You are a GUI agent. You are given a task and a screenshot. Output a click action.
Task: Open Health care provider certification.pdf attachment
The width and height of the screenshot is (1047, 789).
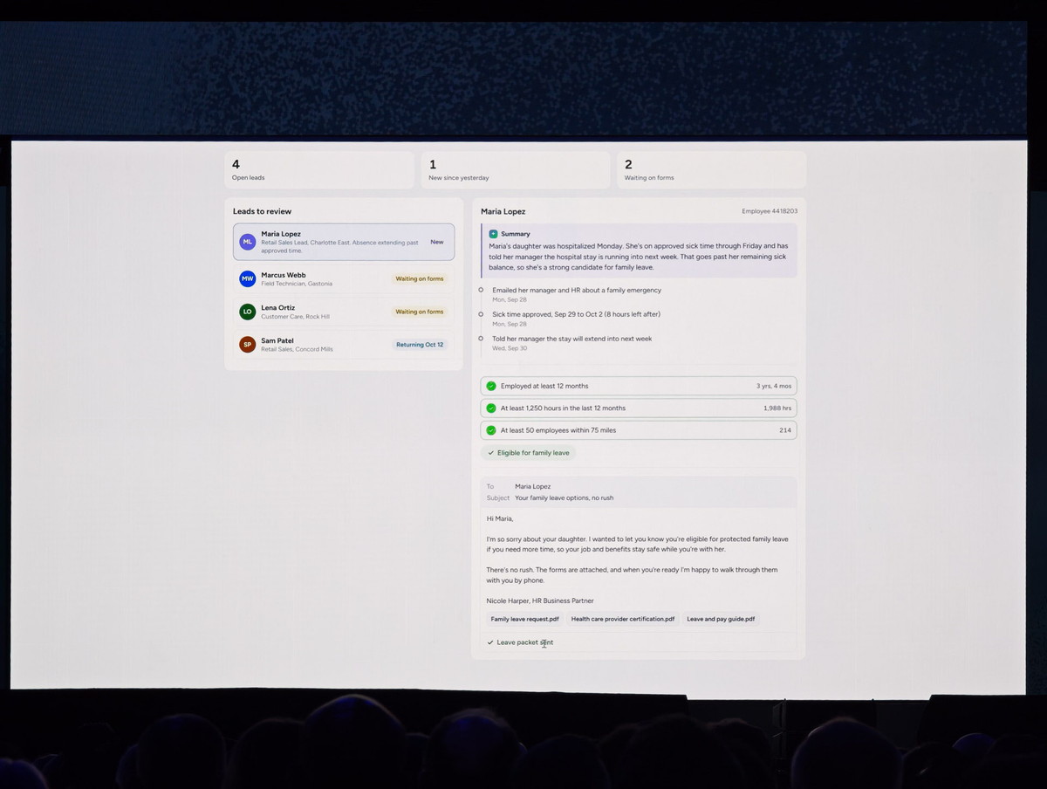click(623, 619)
